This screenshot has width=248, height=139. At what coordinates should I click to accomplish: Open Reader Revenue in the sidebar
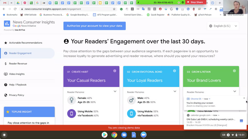(x=18, y=63)
